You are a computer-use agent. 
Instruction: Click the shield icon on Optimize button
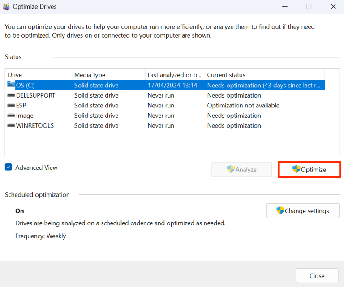[296, 169]
